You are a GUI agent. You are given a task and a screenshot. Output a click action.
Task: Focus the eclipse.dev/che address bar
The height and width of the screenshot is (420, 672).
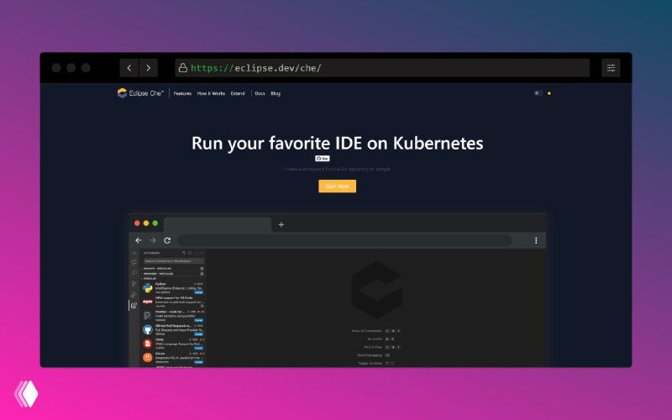pos(382,68)
